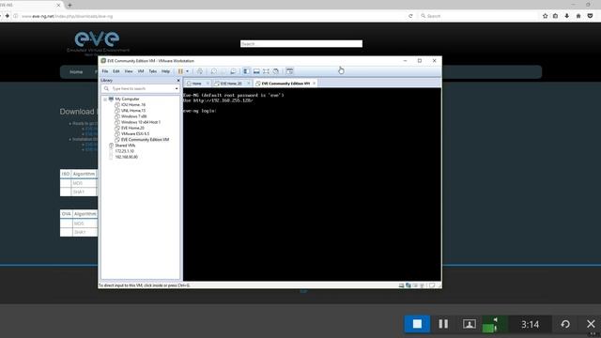This screenshot has height=338, width=601.
Task: Restart the recording with the circular arrow icon
Action: [565, 324]
